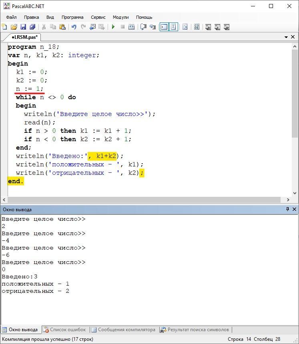Select the LRSM.pas editor tab
Image resolution: width=299 pixels, height=344 pixels.
point(24,37)
